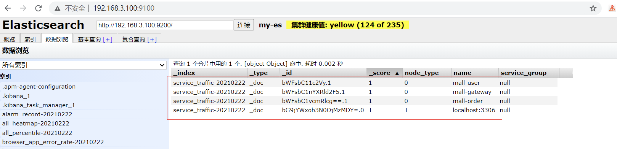Sort by the _id column header
Screen dimensions: 617x149
tap(323, 73)
